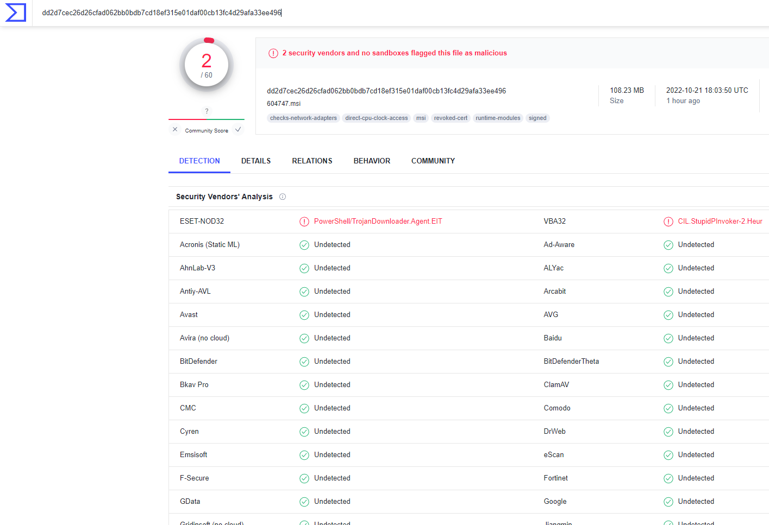Select the direct-cpu-clock-access tag
The image size is (769, 525).
coord(377,118)
